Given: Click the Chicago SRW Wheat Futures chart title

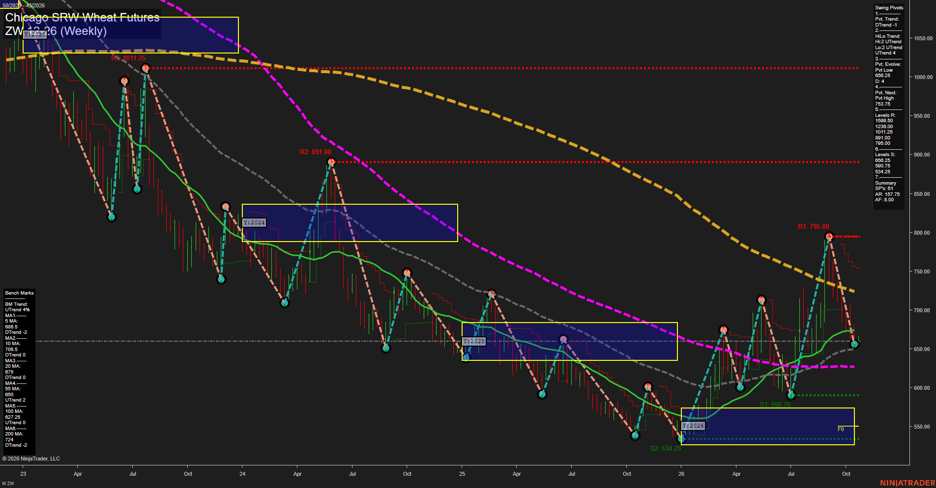Looking at the screenshot, I should pos(83,18).
